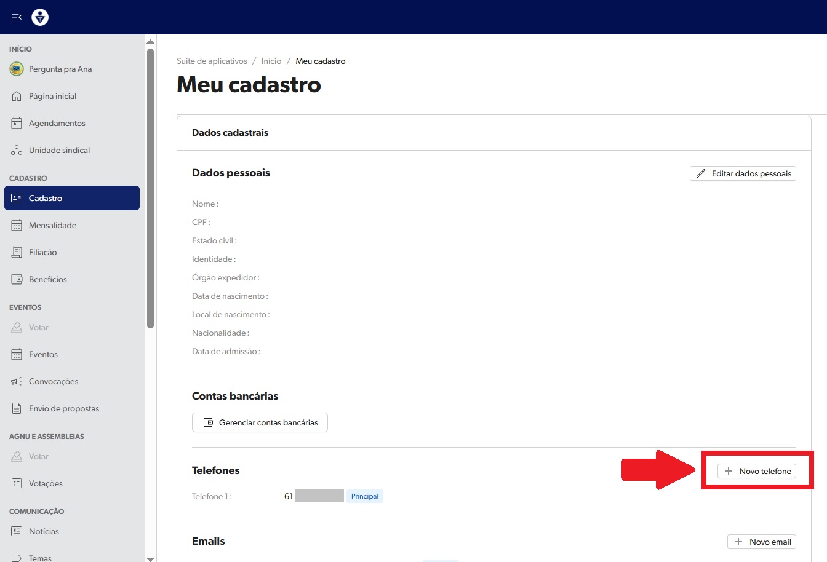Open Convocações megaphone icon

pyautogui.click(x=17, y=381)
